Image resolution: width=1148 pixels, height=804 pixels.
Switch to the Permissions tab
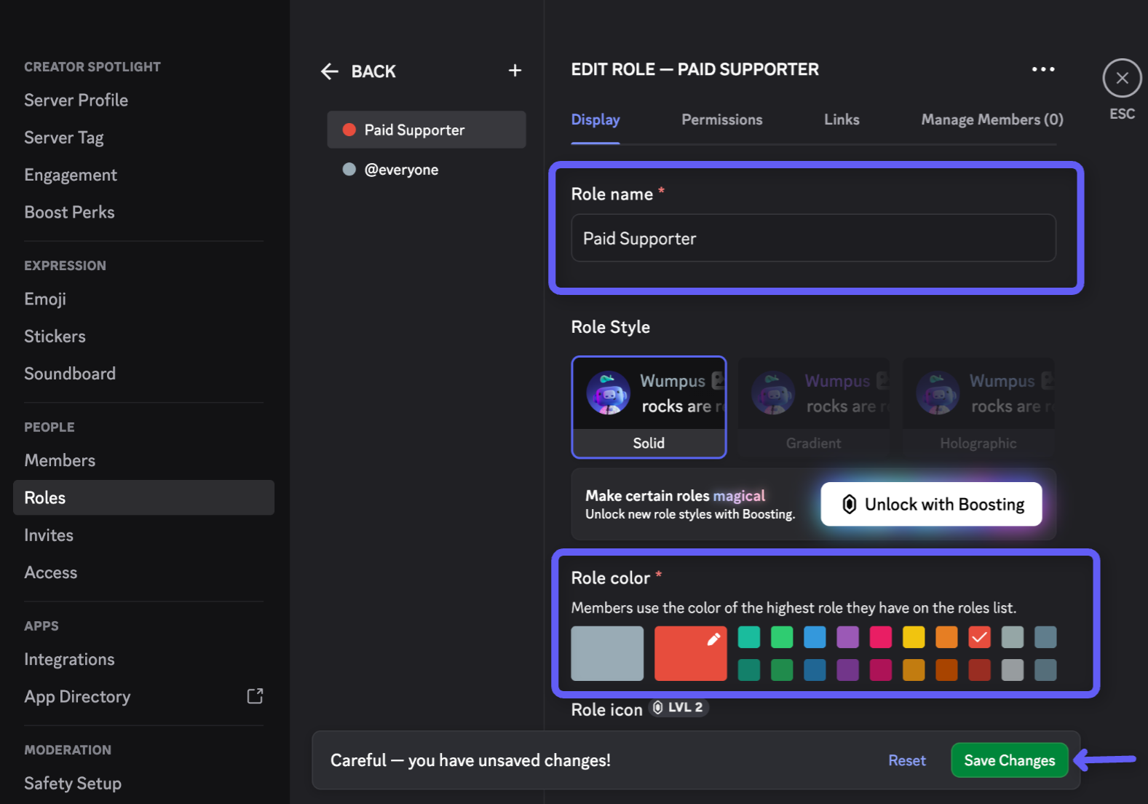coord(721,119)
